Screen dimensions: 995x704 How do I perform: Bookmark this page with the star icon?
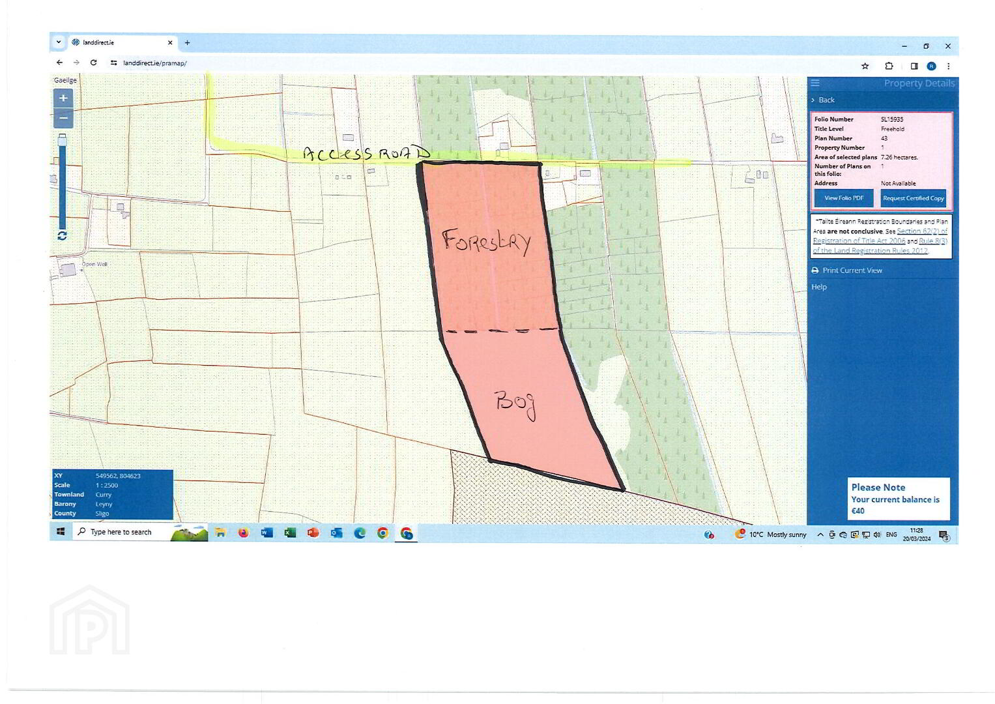[x=865, y=66]
